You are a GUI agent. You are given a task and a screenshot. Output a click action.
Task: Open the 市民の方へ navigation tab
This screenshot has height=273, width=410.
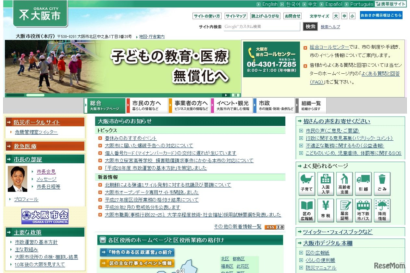(x=146, y=105)
